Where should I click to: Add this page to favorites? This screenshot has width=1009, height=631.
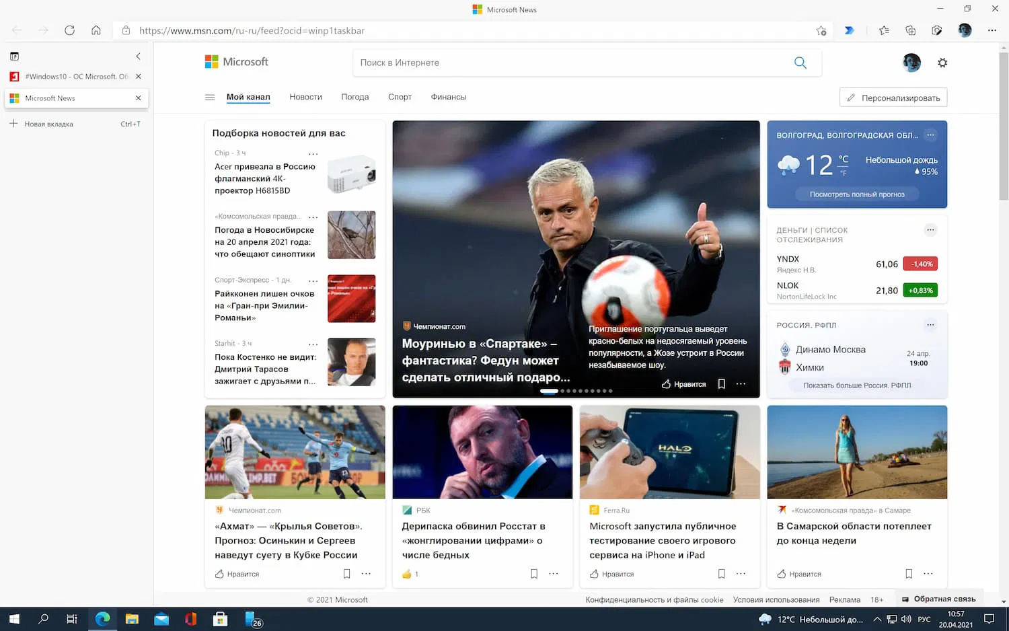coord(821,30)
